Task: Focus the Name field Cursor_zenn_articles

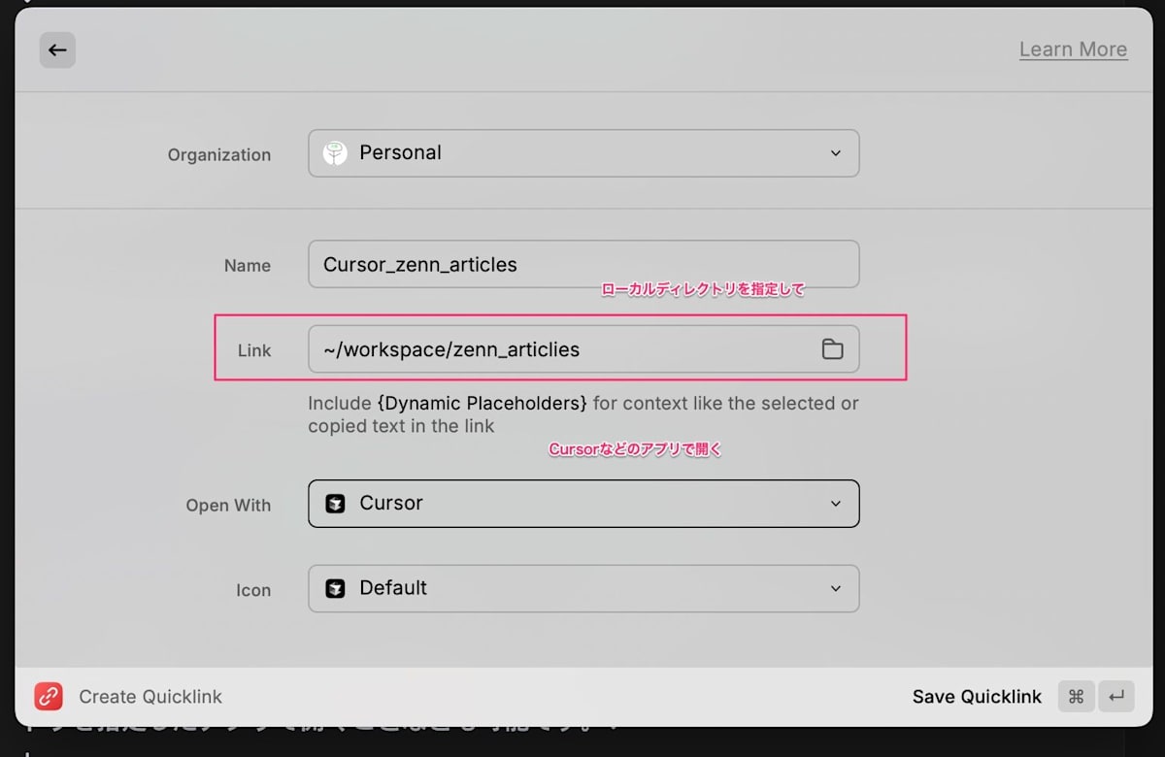Action: (x=583, y=264)
